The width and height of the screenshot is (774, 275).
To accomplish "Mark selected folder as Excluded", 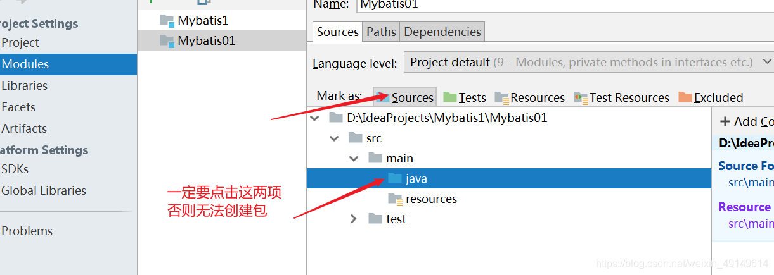I will (711, 97).
